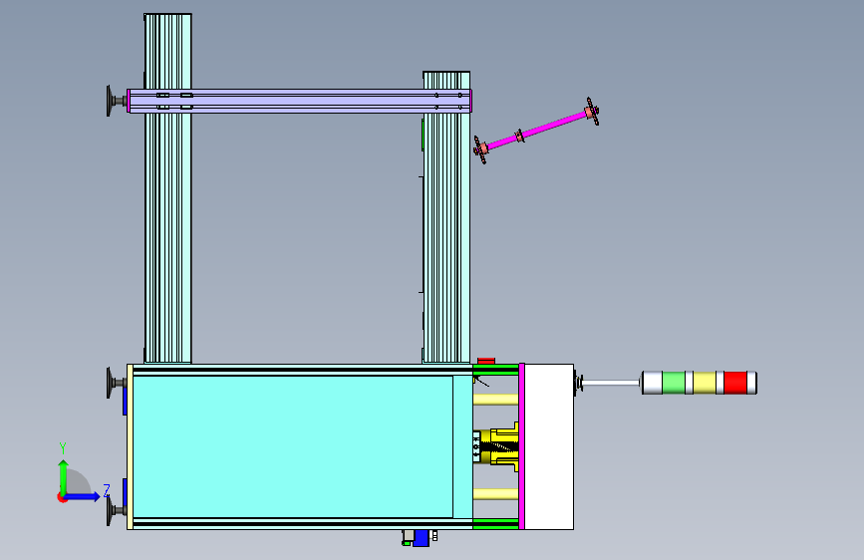Viewport: 864px width, 560px height.
Task: Select the yellow segment of the signal tower light
Action: 705,383
